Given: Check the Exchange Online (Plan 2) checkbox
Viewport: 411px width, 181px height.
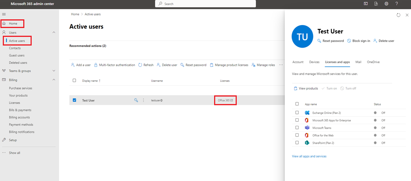Looking at the screenshot, I should point(297,113).
